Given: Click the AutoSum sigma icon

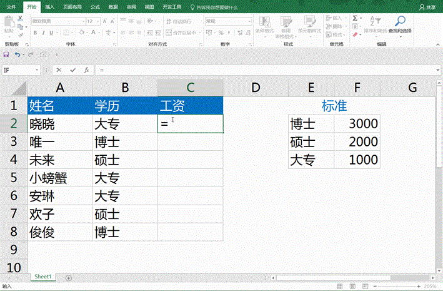Looking at the screenshot, I should point(356,19).
